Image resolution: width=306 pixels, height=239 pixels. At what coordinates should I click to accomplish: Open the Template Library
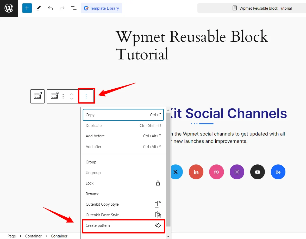102,8
